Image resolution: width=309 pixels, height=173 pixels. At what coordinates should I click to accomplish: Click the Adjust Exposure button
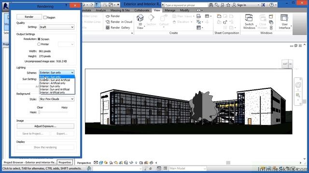tap(45, 126)
